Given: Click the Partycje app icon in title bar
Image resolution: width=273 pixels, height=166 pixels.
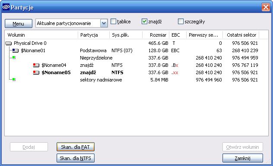Looking at the screenshot, I should click(6, 7).
